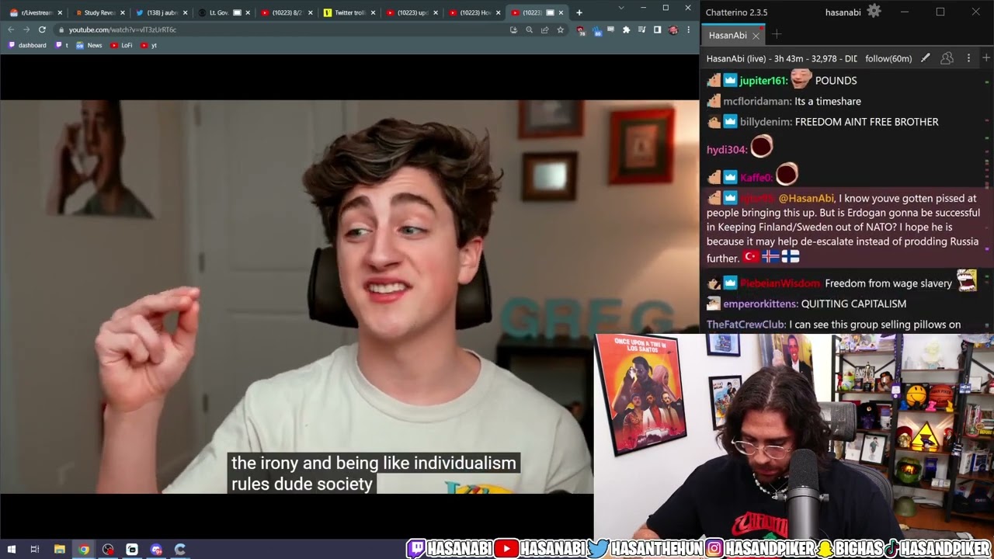The height and width of the screenshot is (559, 994).
Task: Open Discord from taskbar
Action: pos(156,549)
